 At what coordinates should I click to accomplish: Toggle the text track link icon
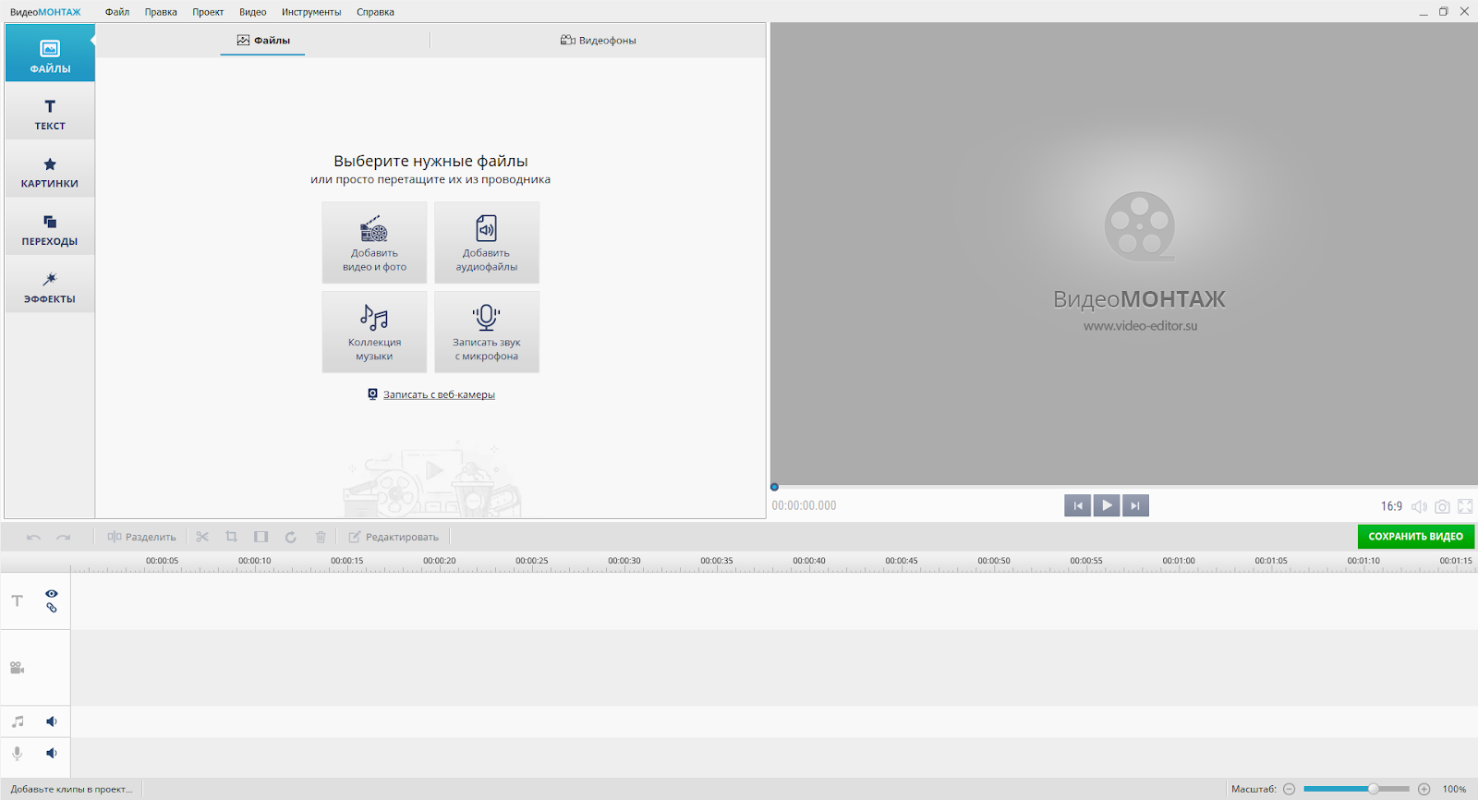[x=52, y=608]
